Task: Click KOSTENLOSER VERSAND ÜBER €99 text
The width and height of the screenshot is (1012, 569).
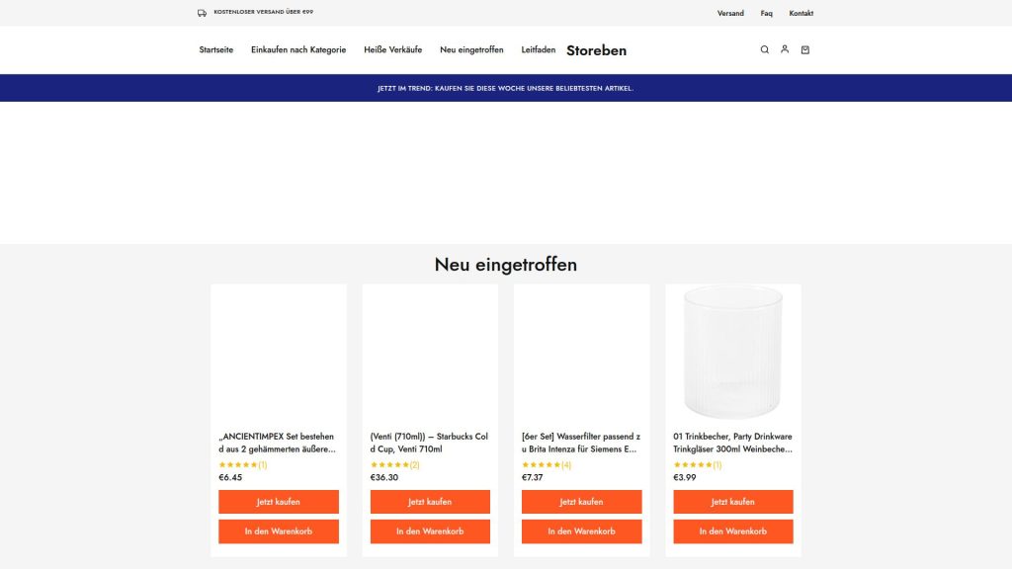Action: [x=263, y=12]
